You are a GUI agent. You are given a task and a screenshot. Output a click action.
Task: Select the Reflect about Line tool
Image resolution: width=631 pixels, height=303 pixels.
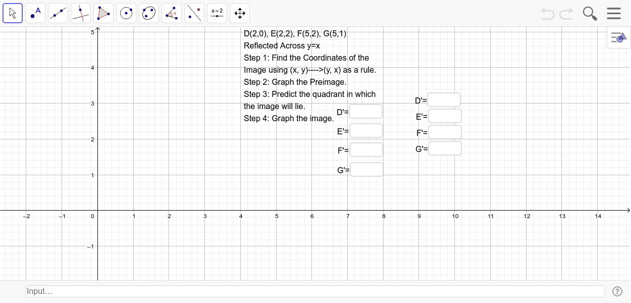194,13
